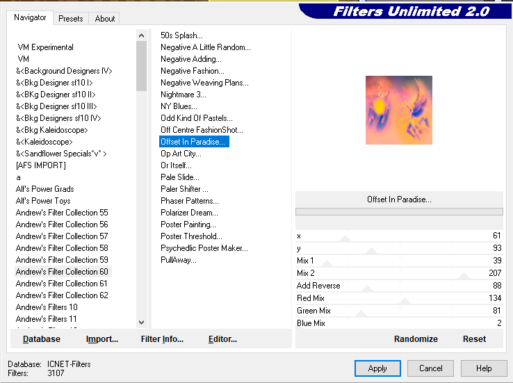Select the Navigator tab

coord(31,18)
